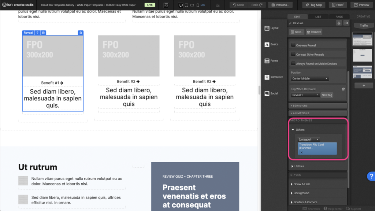375x211 pixels.
Task: Delete the Tag When Revealed tag
Action: click(343, 89)
